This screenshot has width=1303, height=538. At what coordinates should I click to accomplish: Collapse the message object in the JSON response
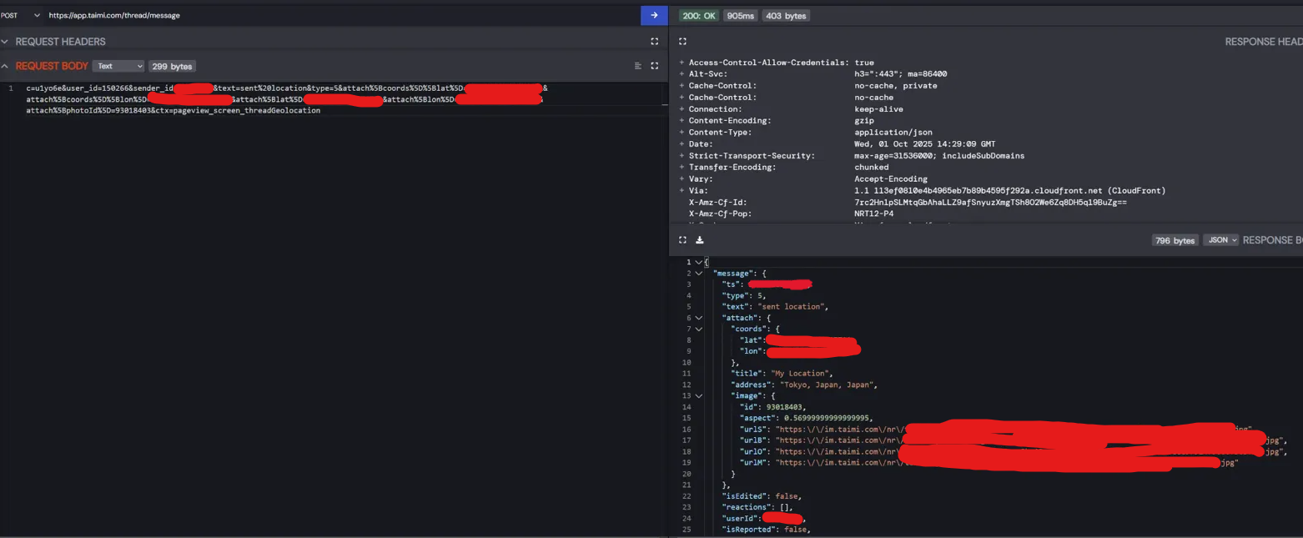tap(699, 273)
